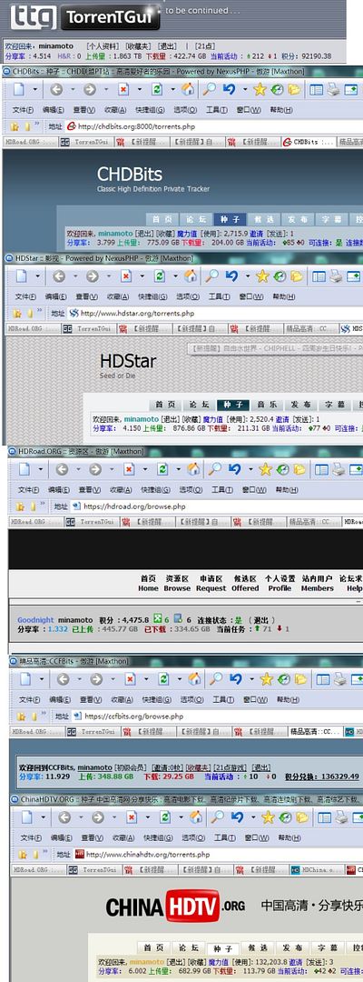Select 音乐 on HDStar page navigation
The height and width of the screenshot is (982, 363).
click(x=268, y=405)
